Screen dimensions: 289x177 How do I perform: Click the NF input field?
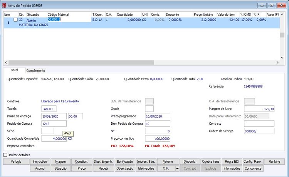tap(158, 131)
